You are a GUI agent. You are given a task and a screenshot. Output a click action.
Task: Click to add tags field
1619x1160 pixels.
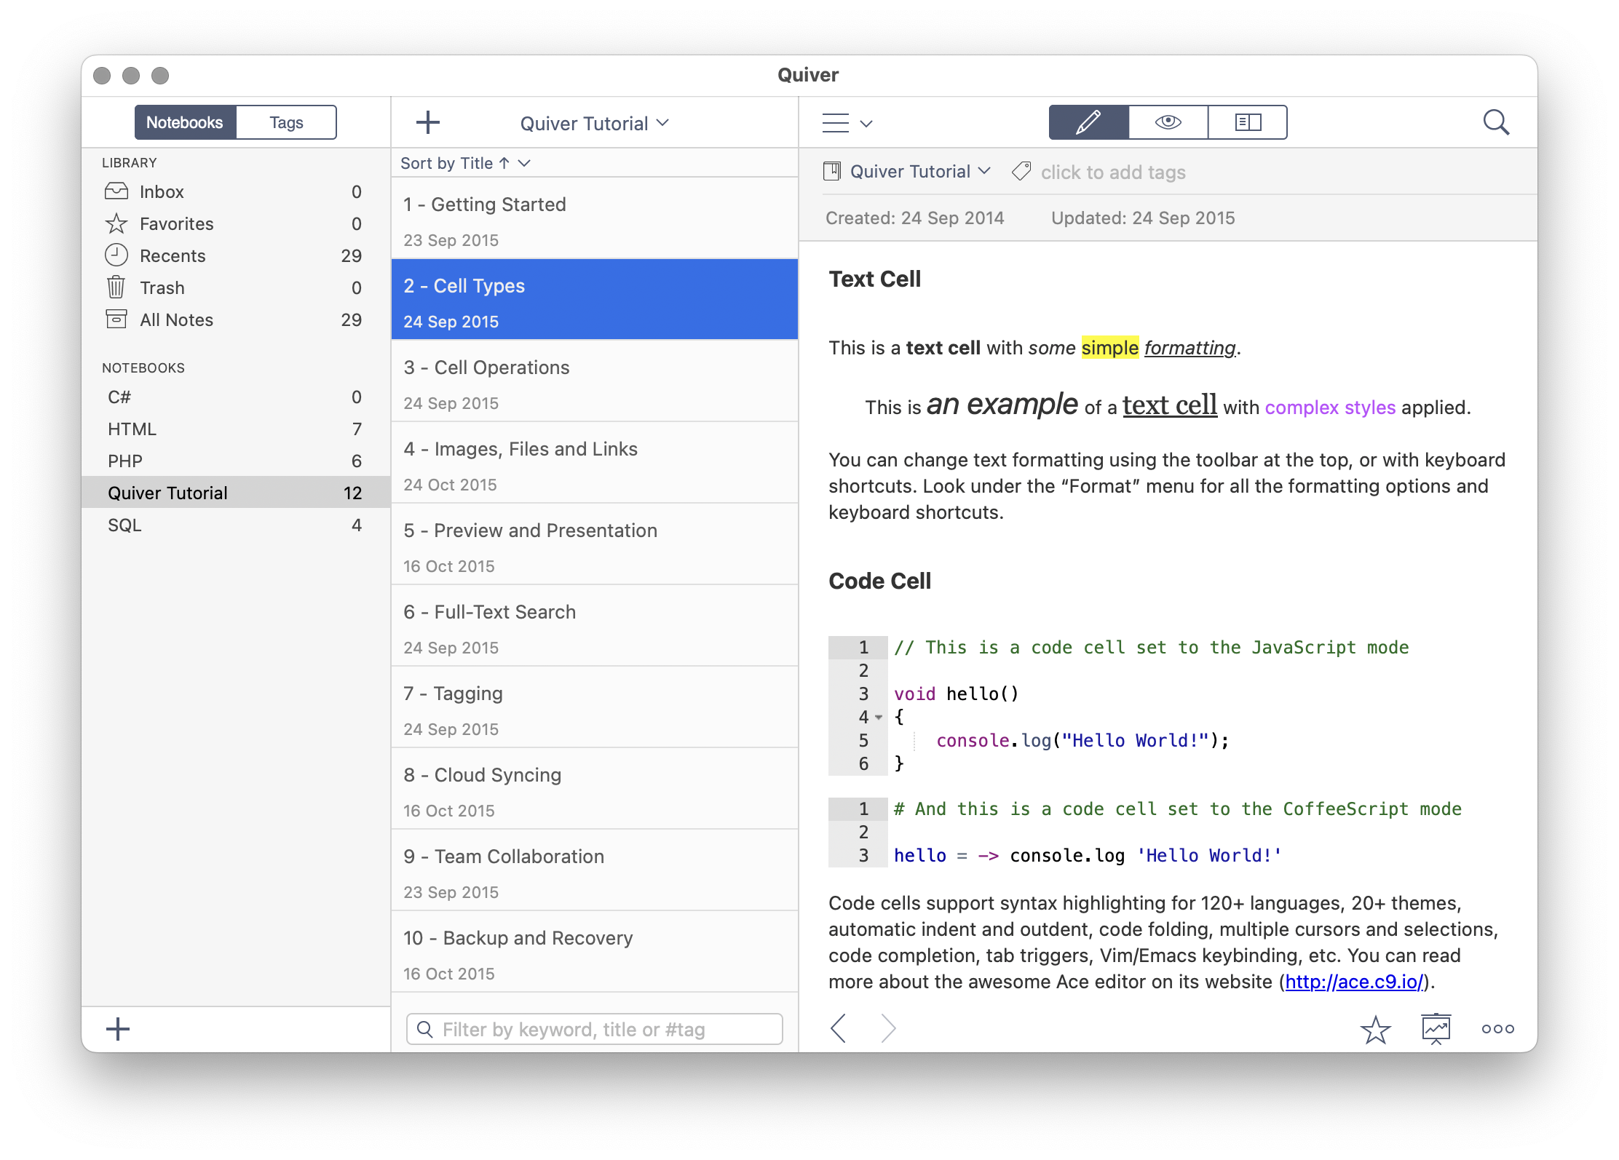coord(1113,172)
